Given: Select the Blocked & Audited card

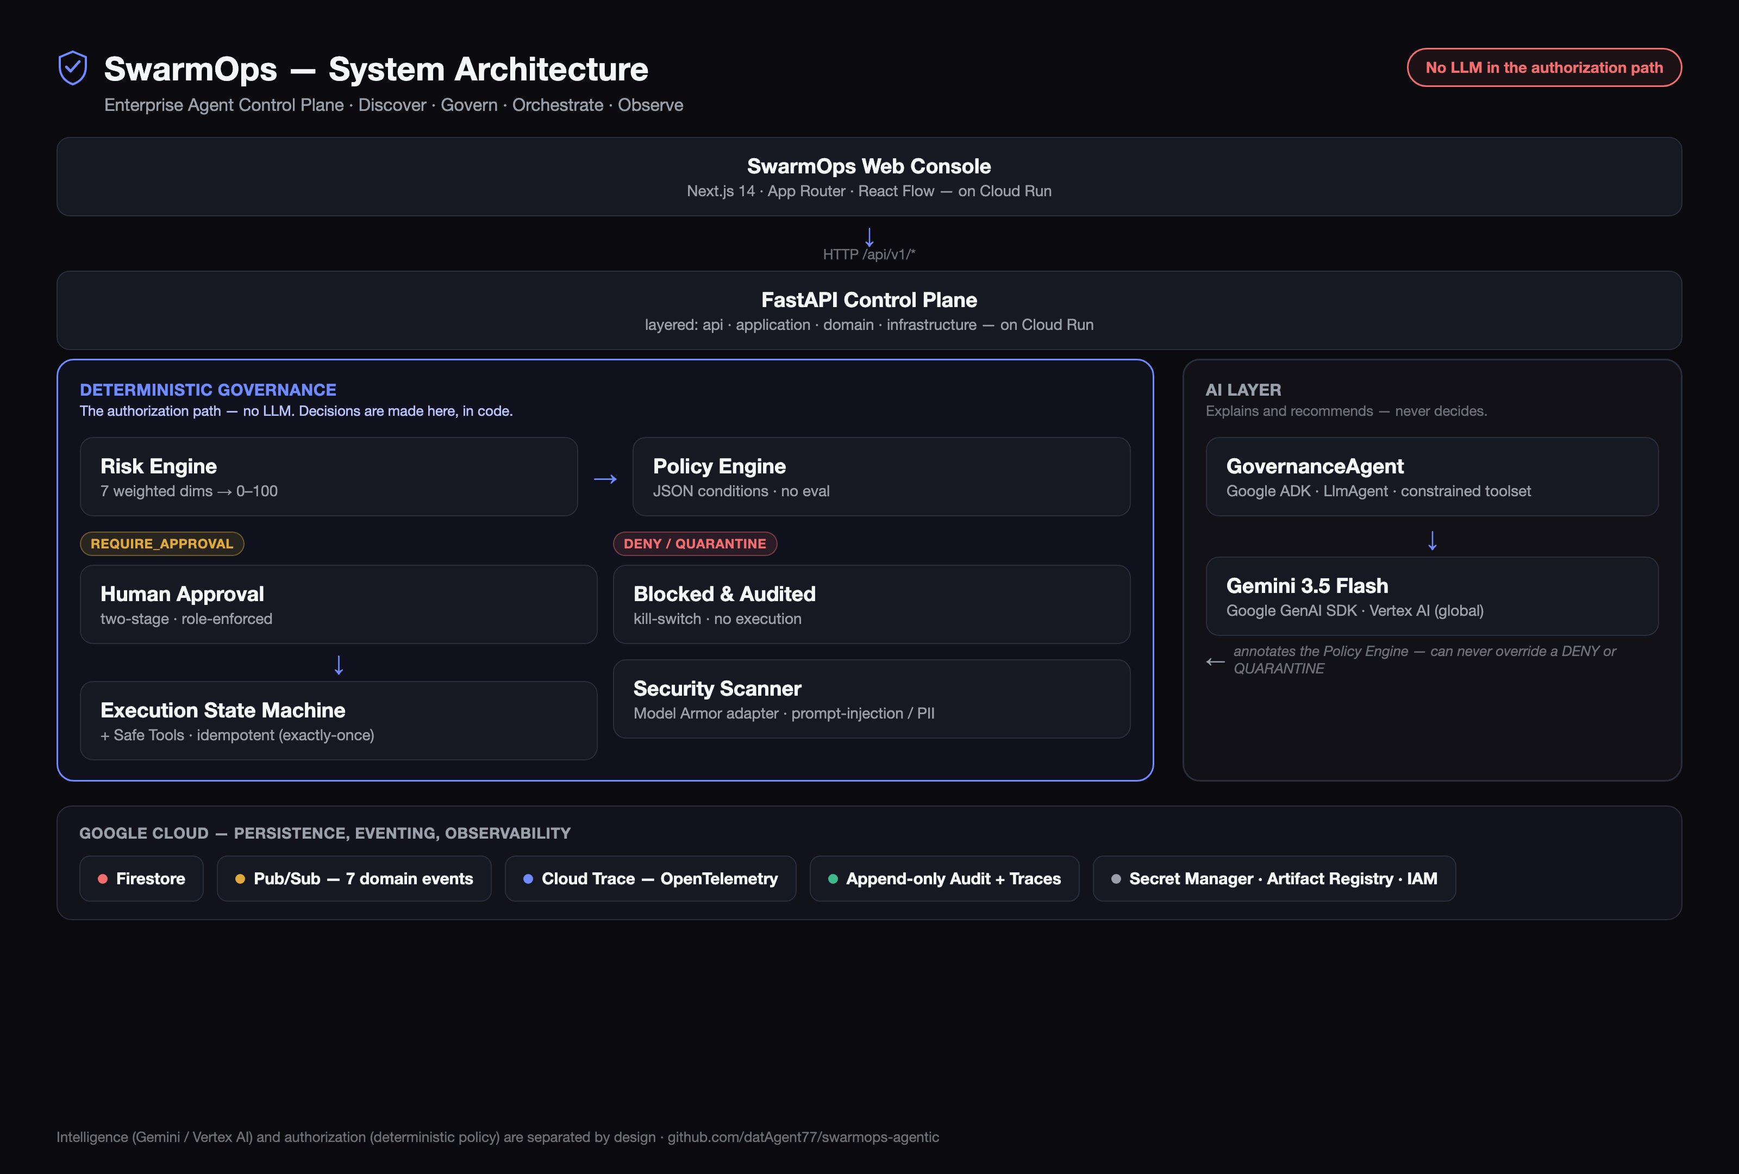Looking at the screenshot, I should [x=871, y=604].
